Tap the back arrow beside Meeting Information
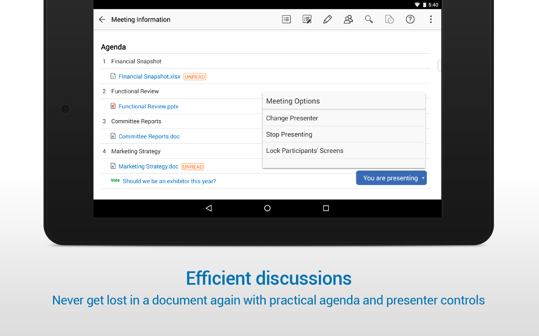 102,19
